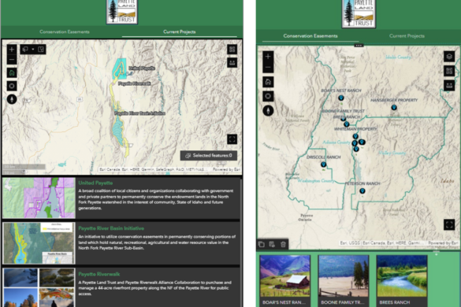
Task: Expand the right map to fullscreen
Action: pyautogui.click(x=449, y=225)
